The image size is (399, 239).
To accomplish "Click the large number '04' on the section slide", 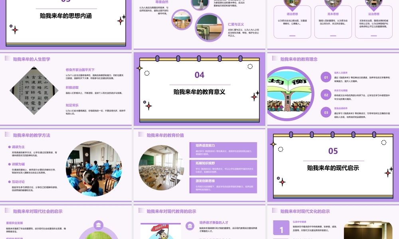I will click(x=199, y=75).
